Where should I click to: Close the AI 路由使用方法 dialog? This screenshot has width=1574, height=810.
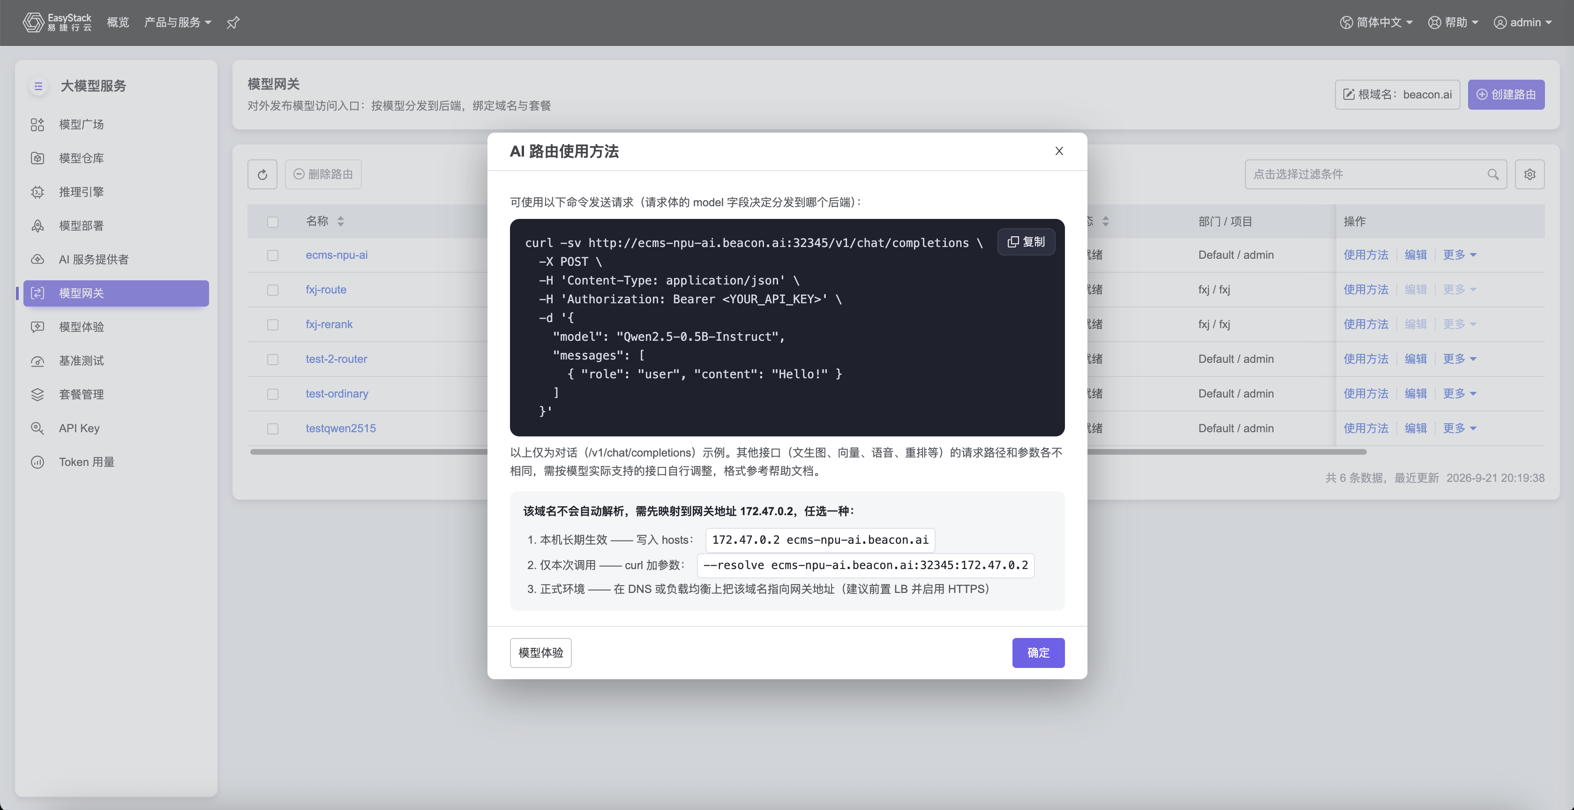coord(1059,151)
